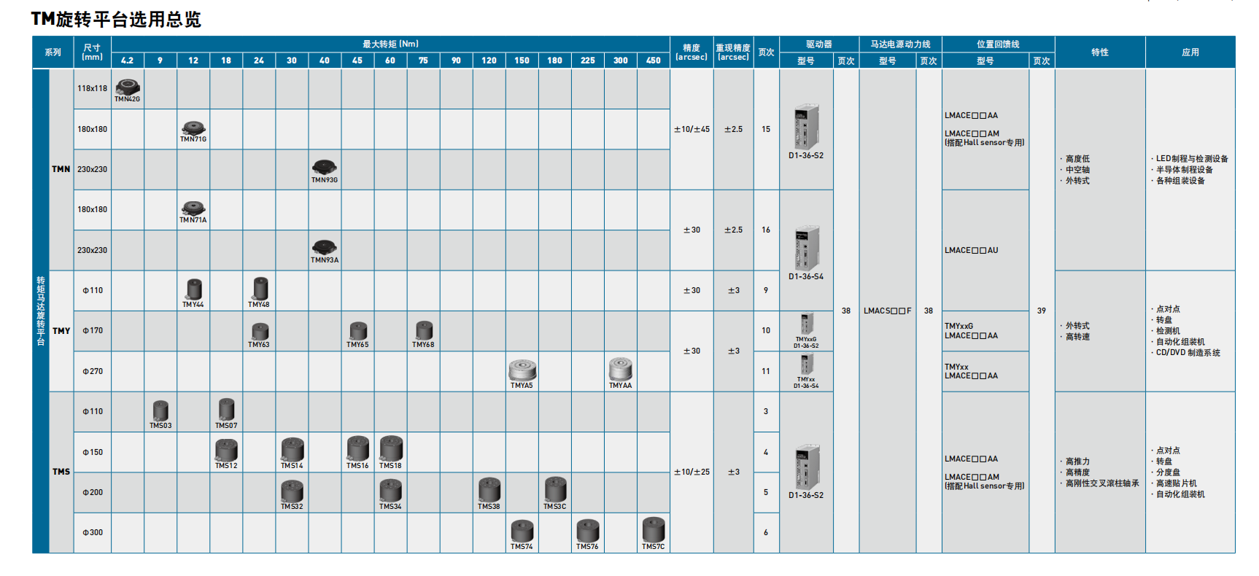
Task: Select the 450 torque column header
Action: click(x=654, y=61)
